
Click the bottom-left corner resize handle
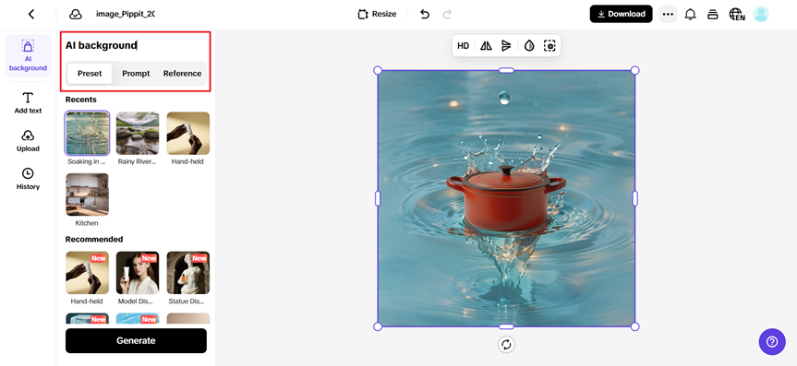[378, 326]
